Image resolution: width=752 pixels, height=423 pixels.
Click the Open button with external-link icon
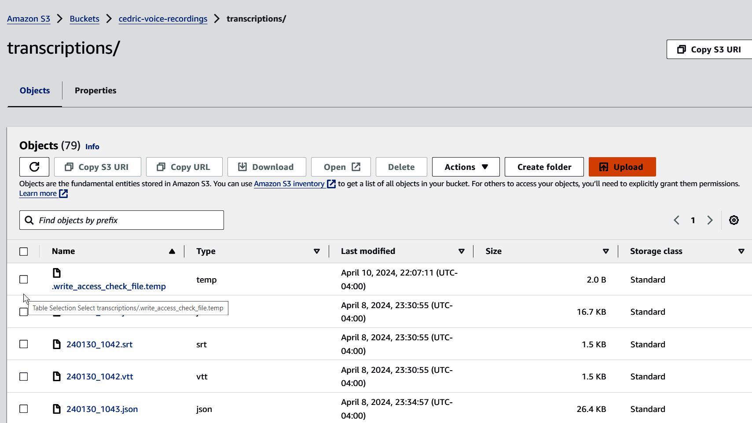tap(341, 167)
